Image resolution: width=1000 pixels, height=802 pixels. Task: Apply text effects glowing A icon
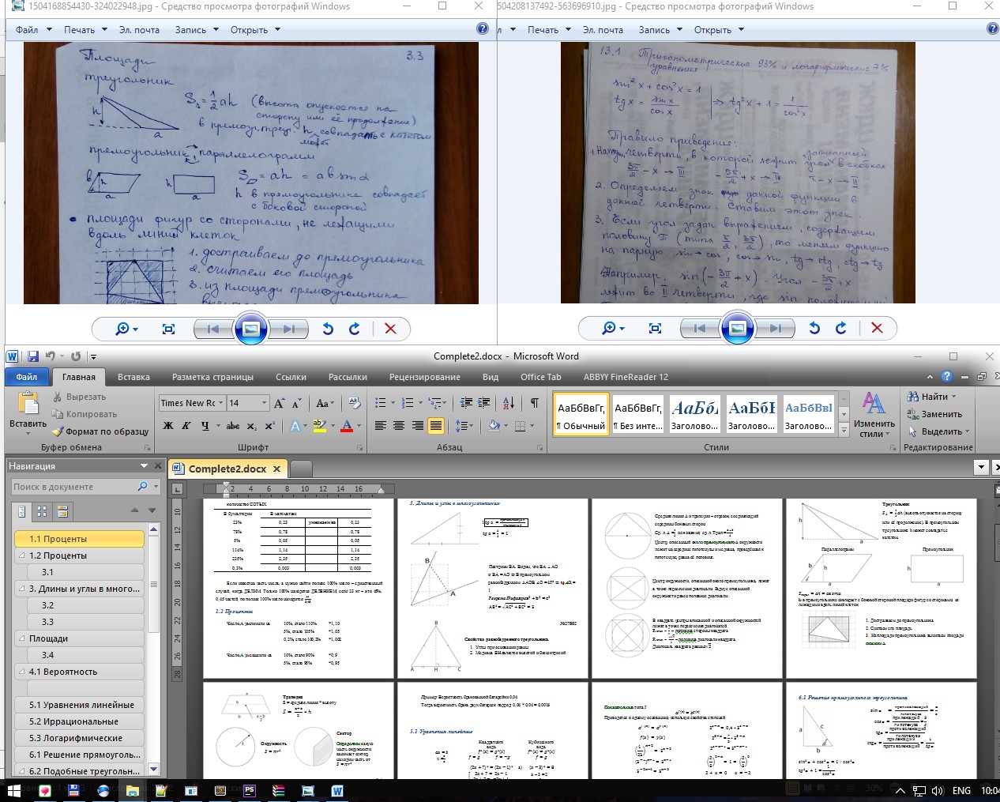coord(295,426)
